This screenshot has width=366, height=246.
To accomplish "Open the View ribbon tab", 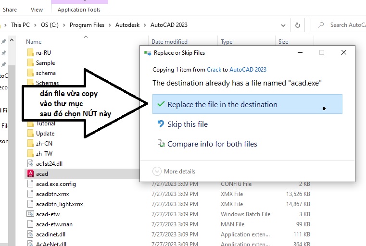I will click(x=37, y=9).
